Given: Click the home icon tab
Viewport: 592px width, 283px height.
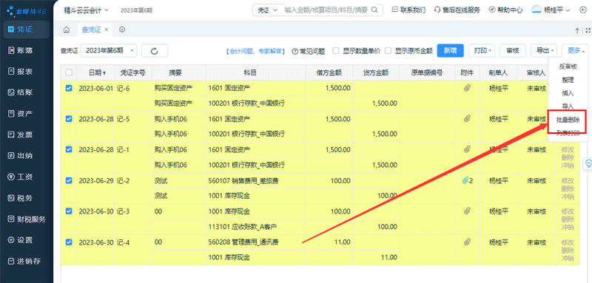Looking at the screenshot, I should (67, 30).
